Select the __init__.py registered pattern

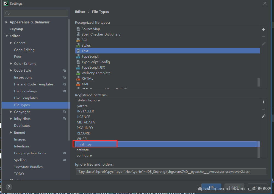click(x=167, y=144)
